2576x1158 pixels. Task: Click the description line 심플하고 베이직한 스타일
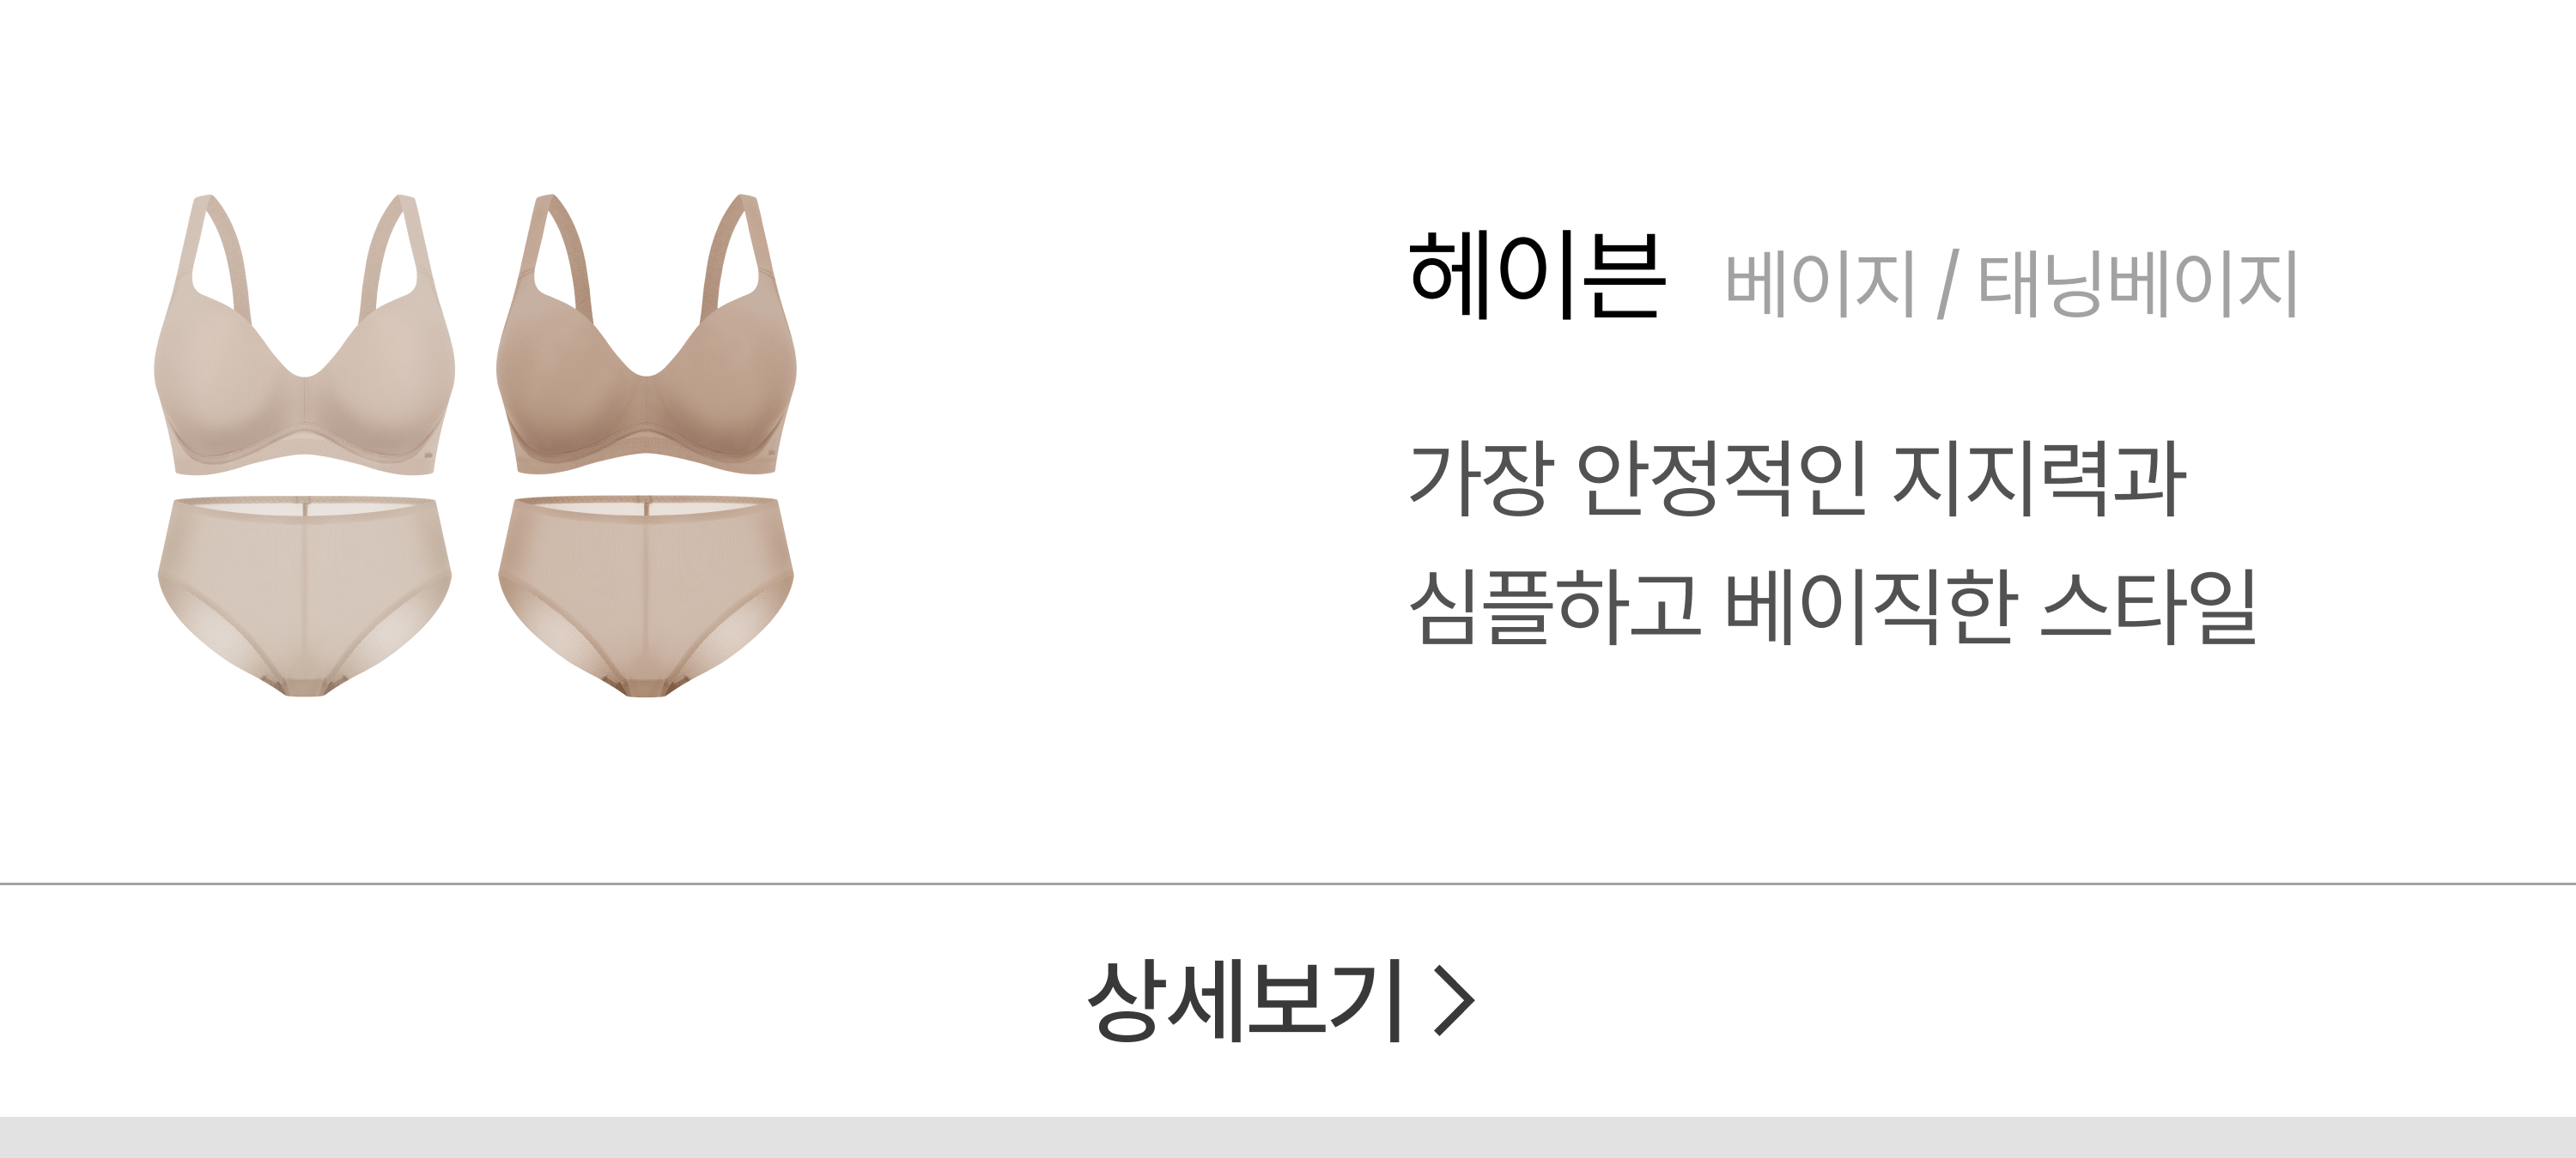click(x=1832, y=606)
